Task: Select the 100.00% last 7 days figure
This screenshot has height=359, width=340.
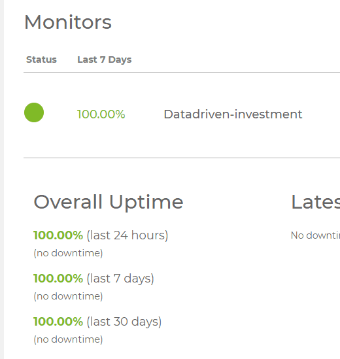Action: 58,278
